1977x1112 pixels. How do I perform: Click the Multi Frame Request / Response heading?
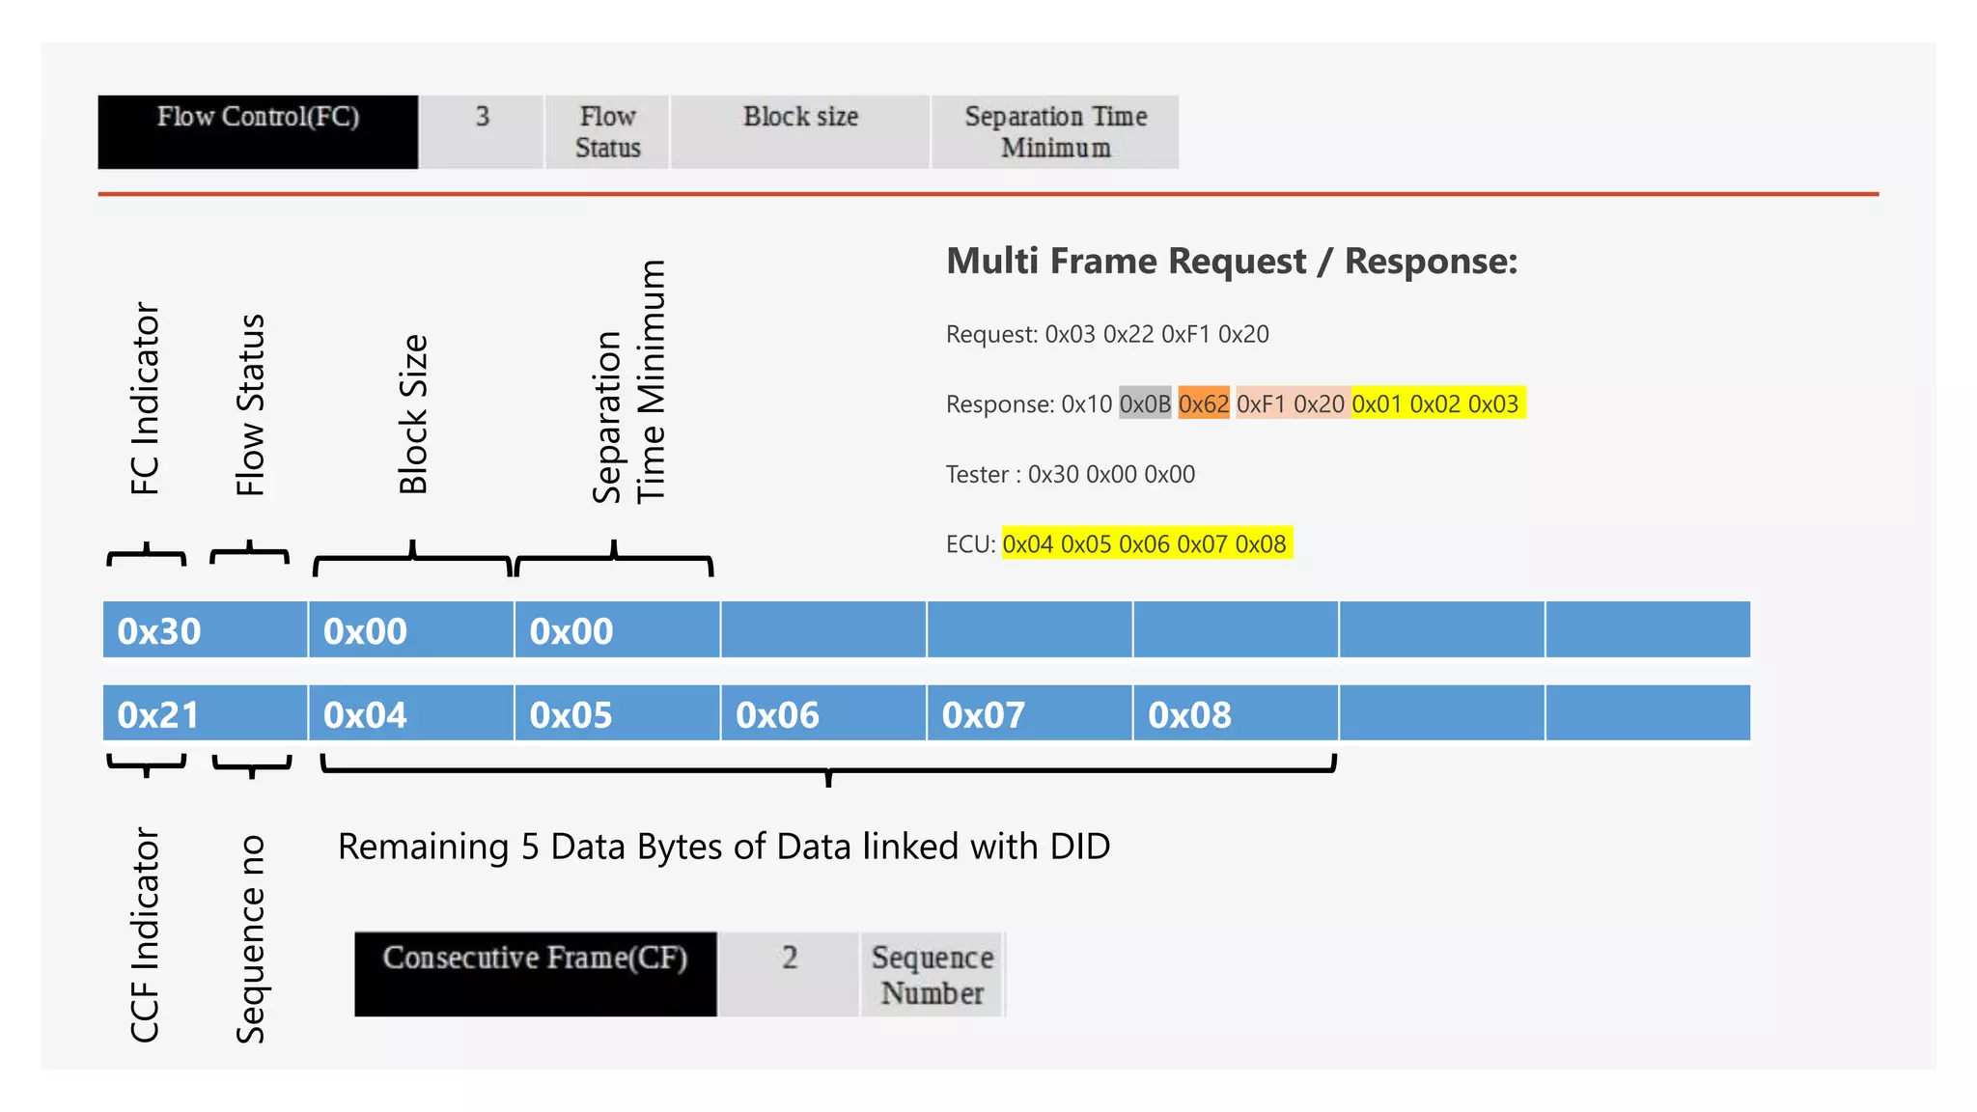[x=1231, y=261]
